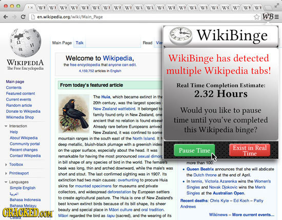Open Chrome menu hamburger icon
Image resolution: width=282 pixels, height=220 pixels.
point(276,17)
